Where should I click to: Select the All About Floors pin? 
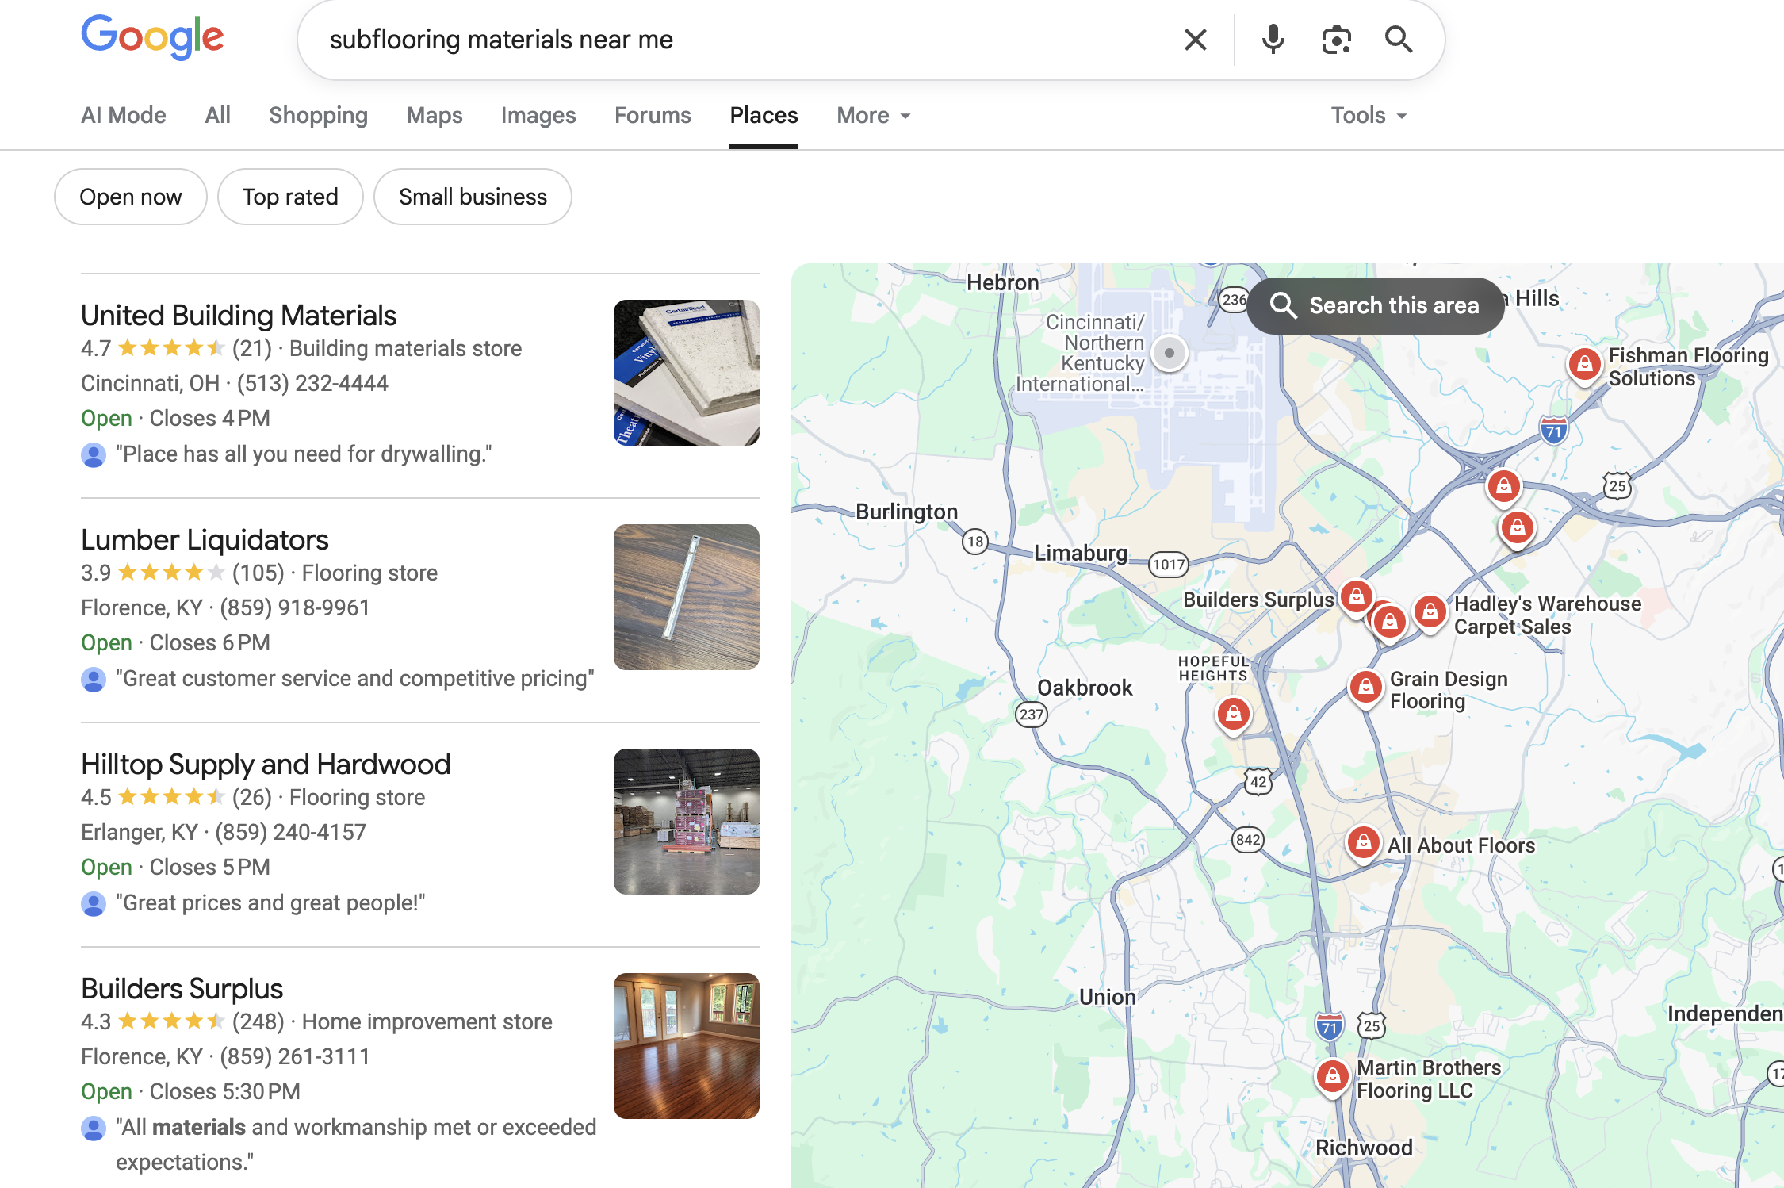pos(1363,842)
